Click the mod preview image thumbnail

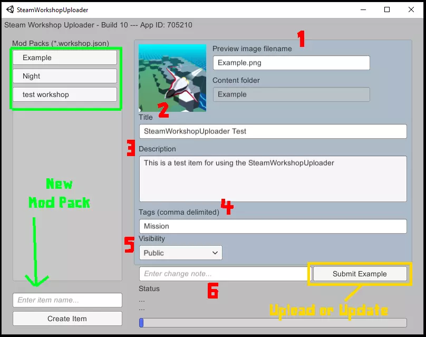[172, 78]
